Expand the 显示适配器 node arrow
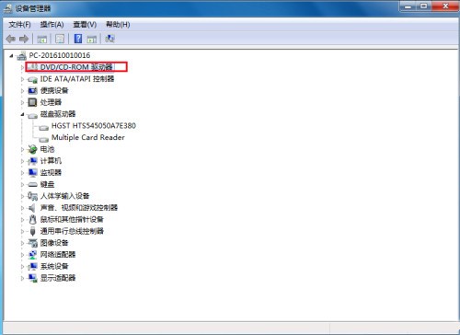Image resolution: width=460 pixels, height=335 pixels. (22, 278)
